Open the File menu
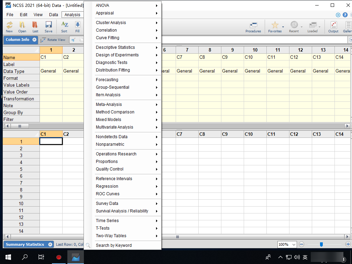Viewport: 352px width, 264px height. pyautogui.click(x=10, y=15)
